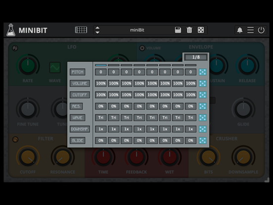273x205 pixels.
Task: Adjust the delay TIME knob
Action: click(103, 157)
